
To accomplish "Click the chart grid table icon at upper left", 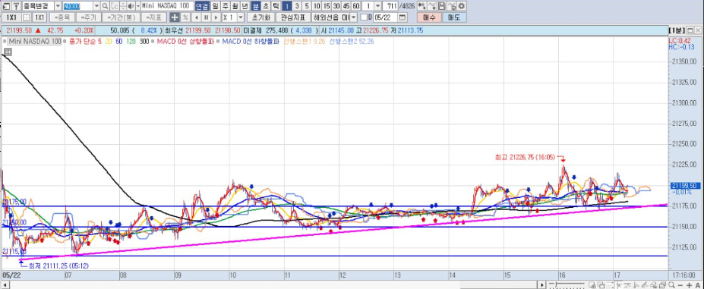I will (x=8, y=52).
